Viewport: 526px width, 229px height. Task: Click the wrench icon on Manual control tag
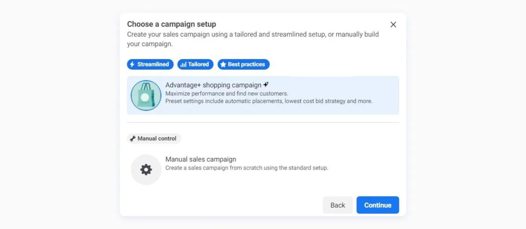pyautogui.click(x=132, y=138)
